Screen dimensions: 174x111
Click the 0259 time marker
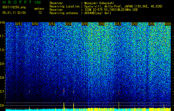tap(151, 24)
